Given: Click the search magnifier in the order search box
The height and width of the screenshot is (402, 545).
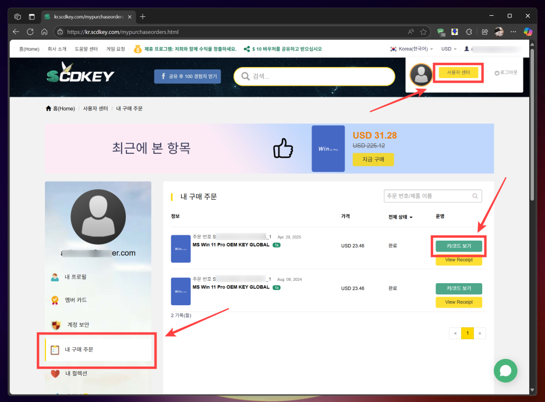Looking at the screenshot, I should tap(475, 196).
